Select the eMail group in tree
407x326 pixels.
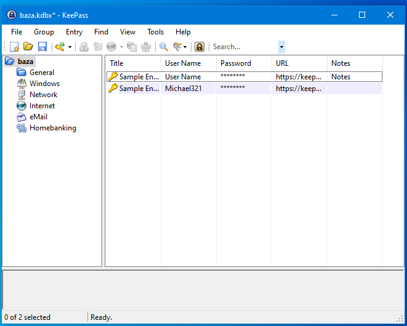point(38,117)
